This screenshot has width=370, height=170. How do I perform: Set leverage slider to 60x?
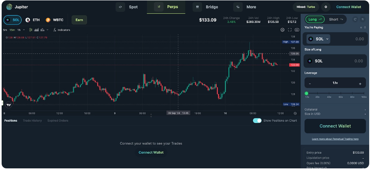click(x=341, y=94)
